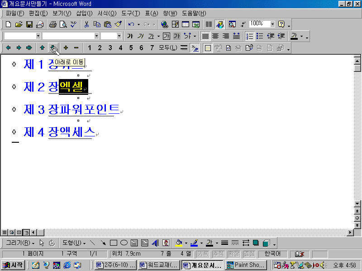Image resolution: width=362 pixels, height=271 pixels.
Task: Toggle bulleted list
Action: point(260,36)
